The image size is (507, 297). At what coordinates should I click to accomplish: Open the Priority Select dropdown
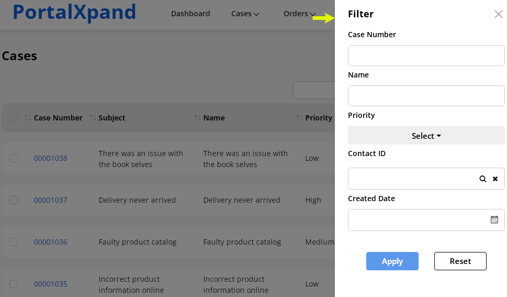tap(426, 136)
